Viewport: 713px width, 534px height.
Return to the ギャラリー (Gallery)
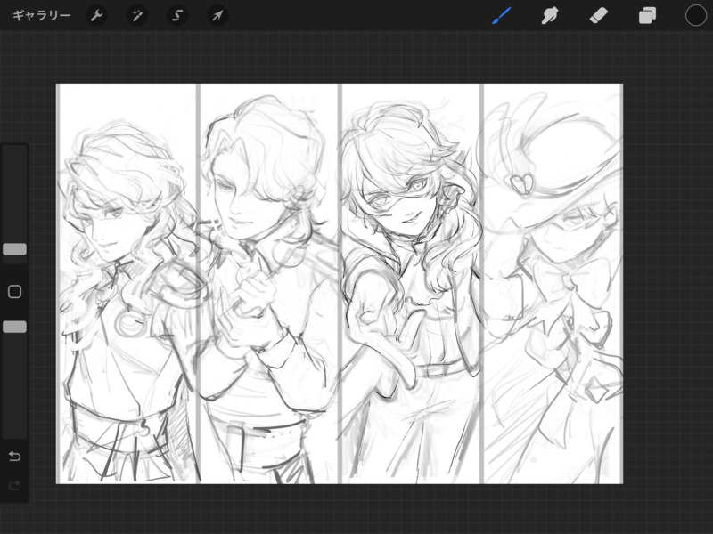point(41,16)
